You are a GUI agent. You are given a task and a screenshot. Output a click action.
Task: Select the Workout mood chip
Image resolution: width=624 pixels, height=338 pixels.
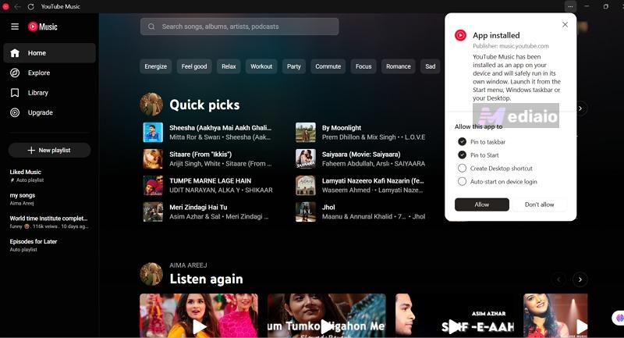(261, 66)
